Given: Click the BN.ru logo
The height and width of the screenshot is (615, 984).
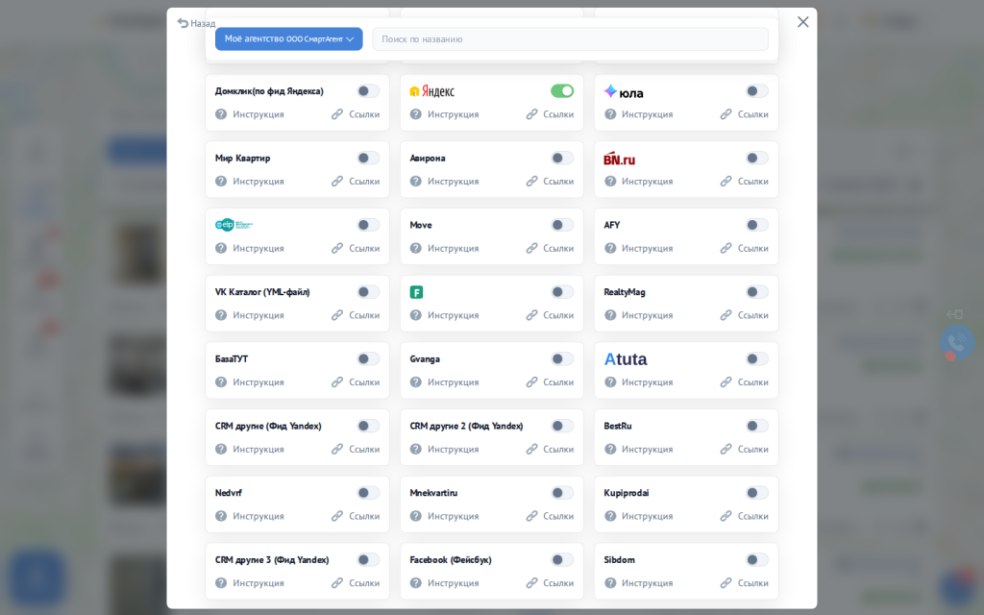Looking at the screenshot, I should tap(620, 159).
